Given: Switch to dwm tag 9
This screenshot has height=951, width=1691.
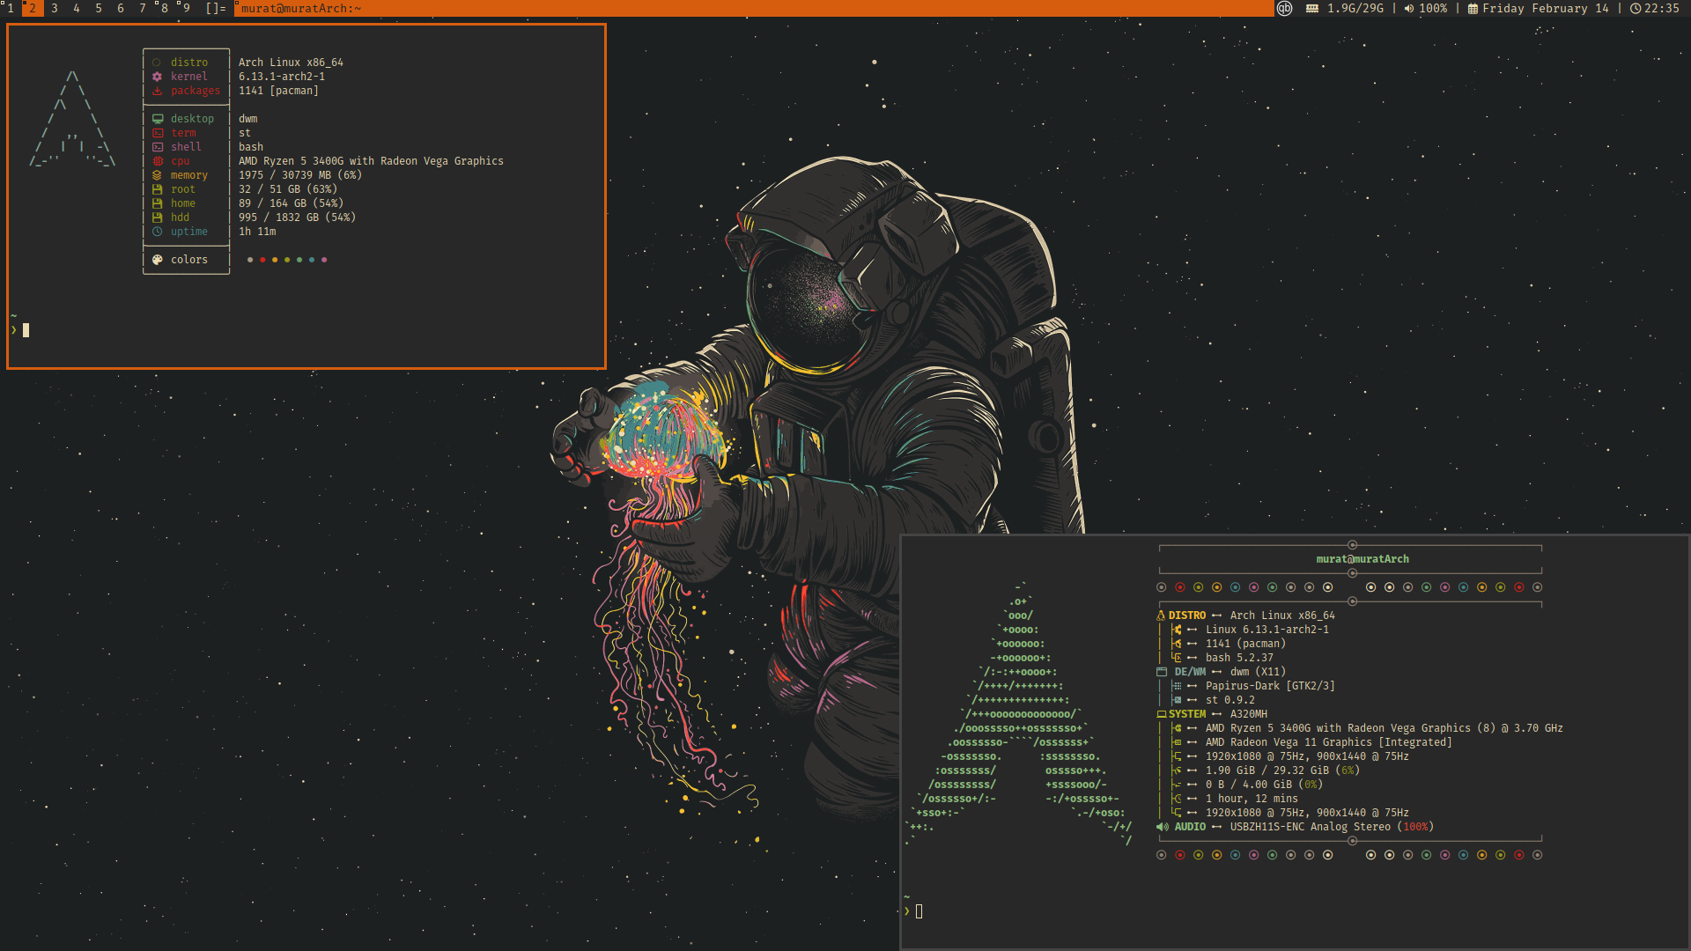Looking at the screenshot, I should click(x=186, y=8).
